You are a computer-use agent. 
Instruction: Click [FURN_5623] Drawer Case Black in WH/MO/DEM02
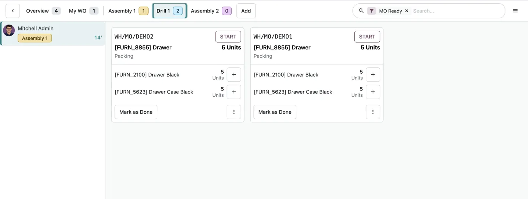pos(154,92)
